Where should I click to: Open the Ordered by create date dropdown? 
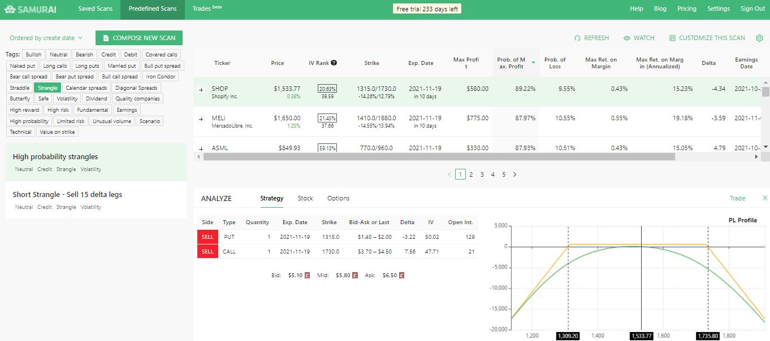(x=46, y=38)
